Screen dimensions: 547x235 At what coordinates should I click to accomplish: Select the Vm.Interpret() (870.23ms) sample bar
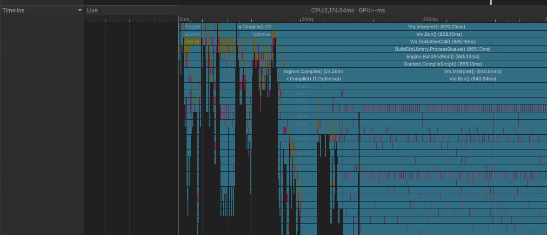coord(436,27)
